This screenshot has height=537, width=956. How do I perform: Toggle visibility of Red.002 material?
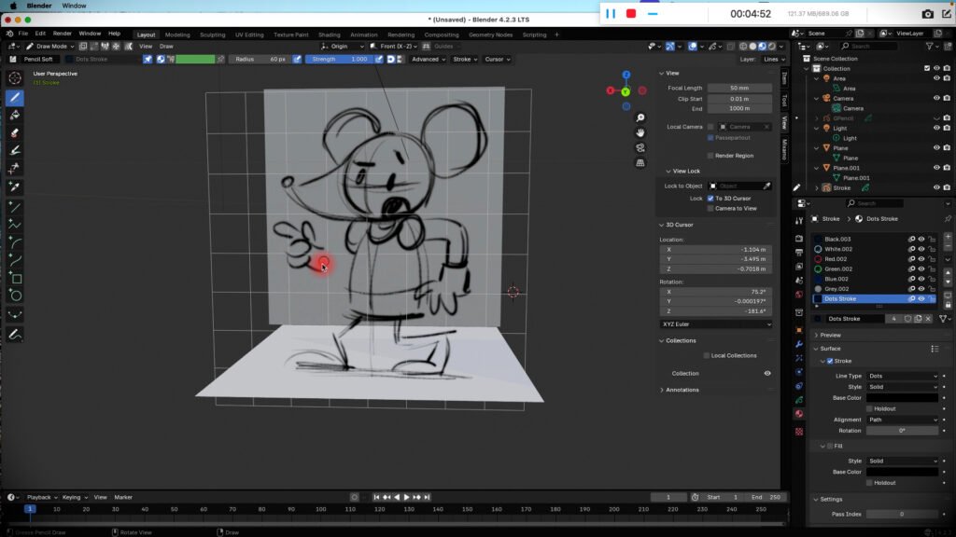point(921,259)
